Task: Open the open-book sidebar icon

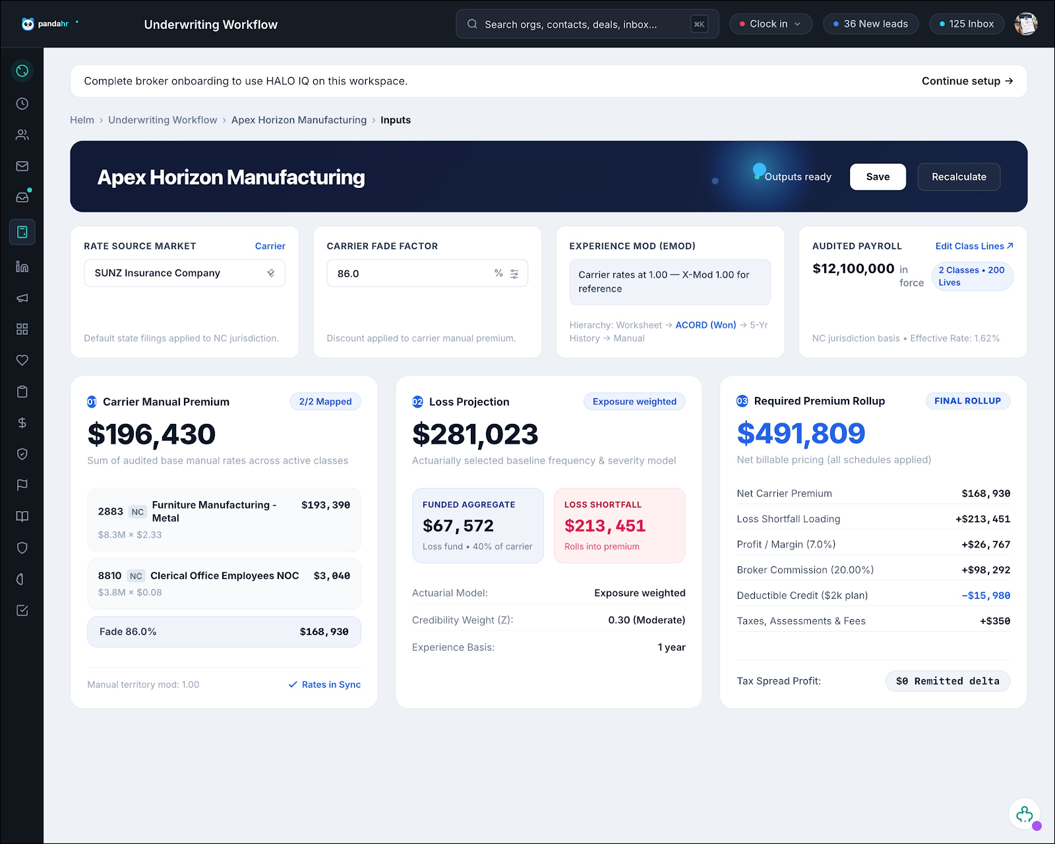Action: pyautogui.click(x=22, y=516)
